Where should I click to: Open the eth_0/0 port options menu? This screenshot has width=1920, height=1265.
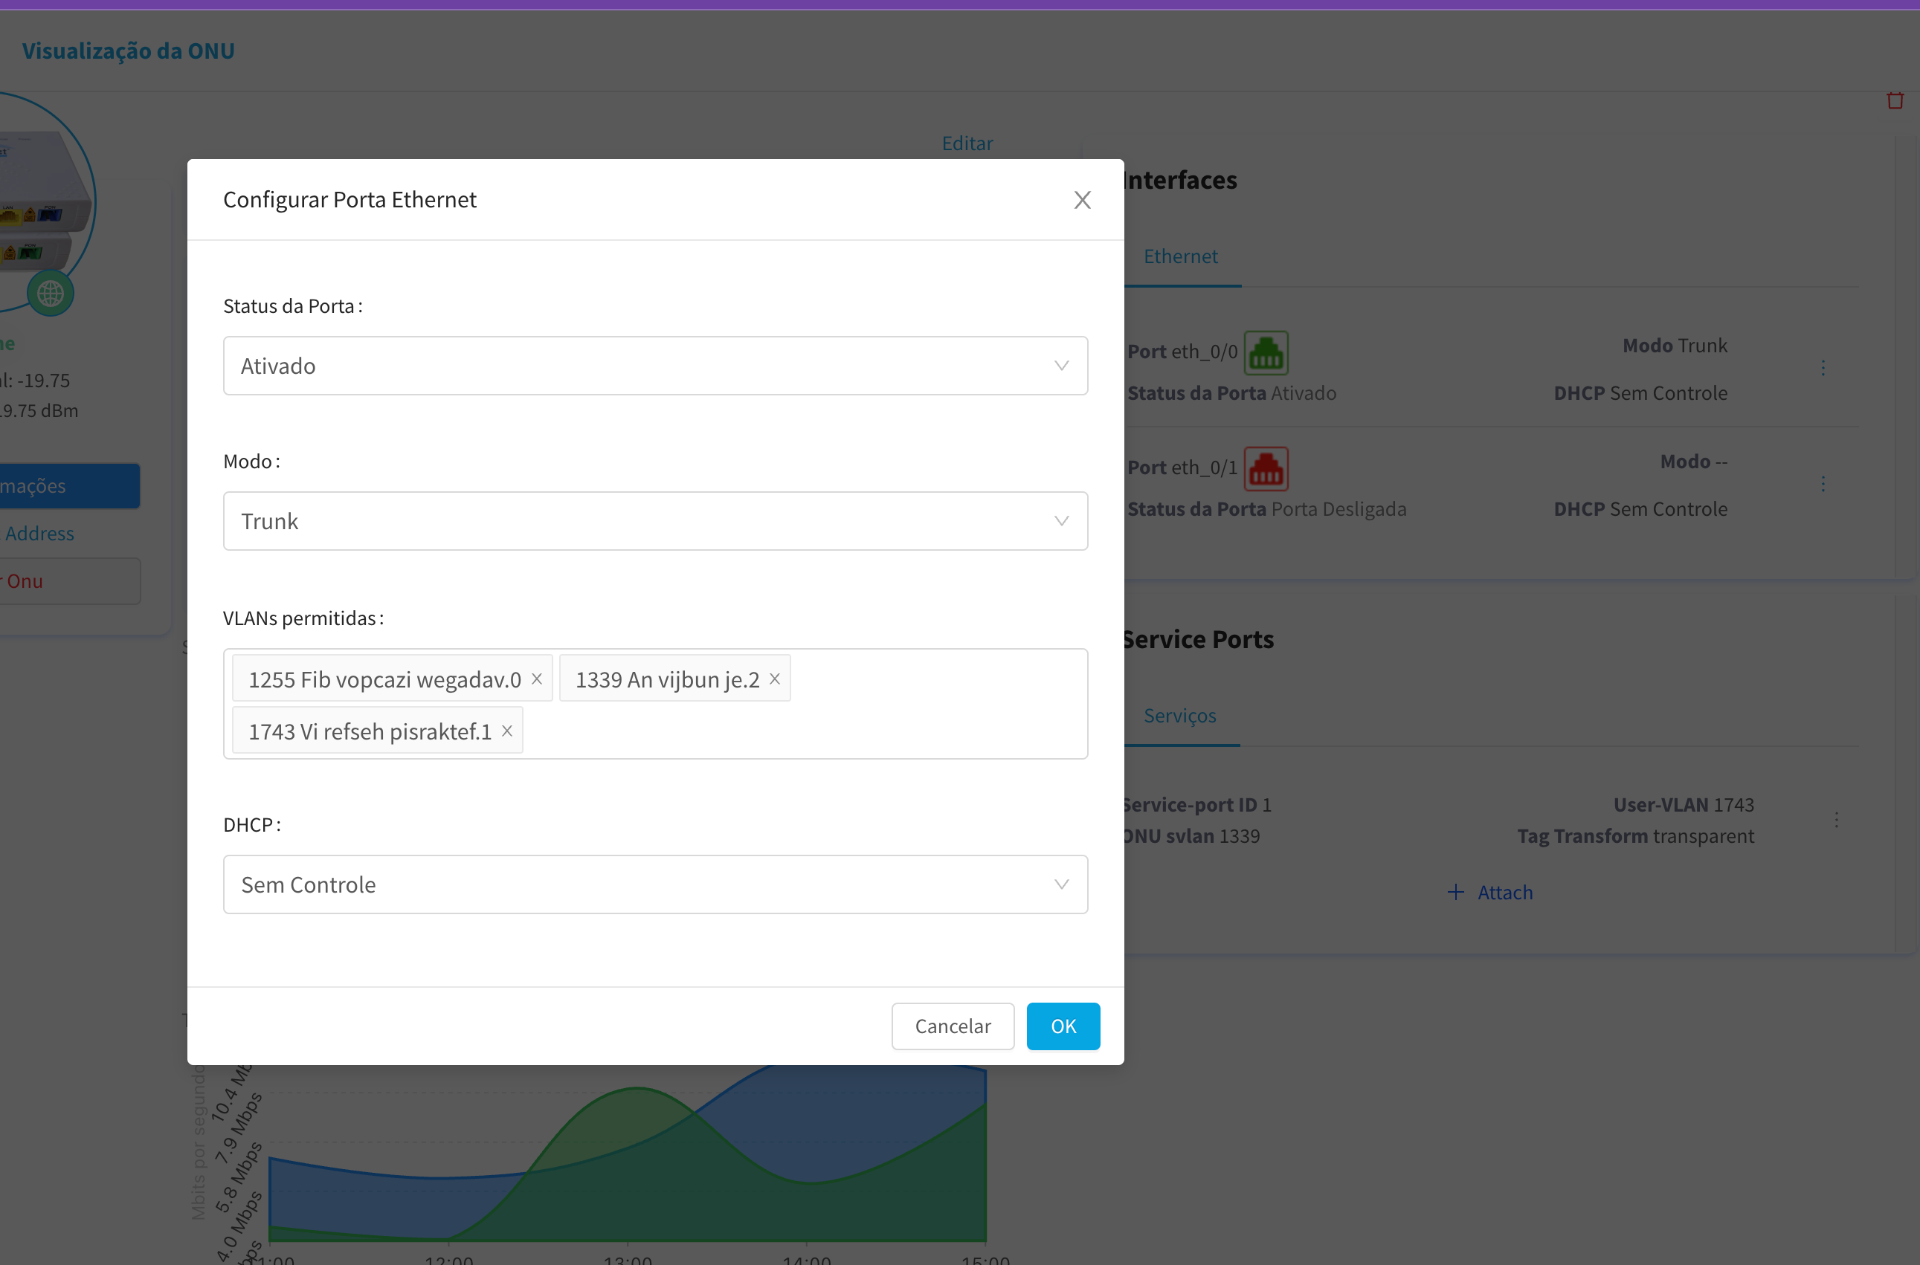coord(1823,369)
